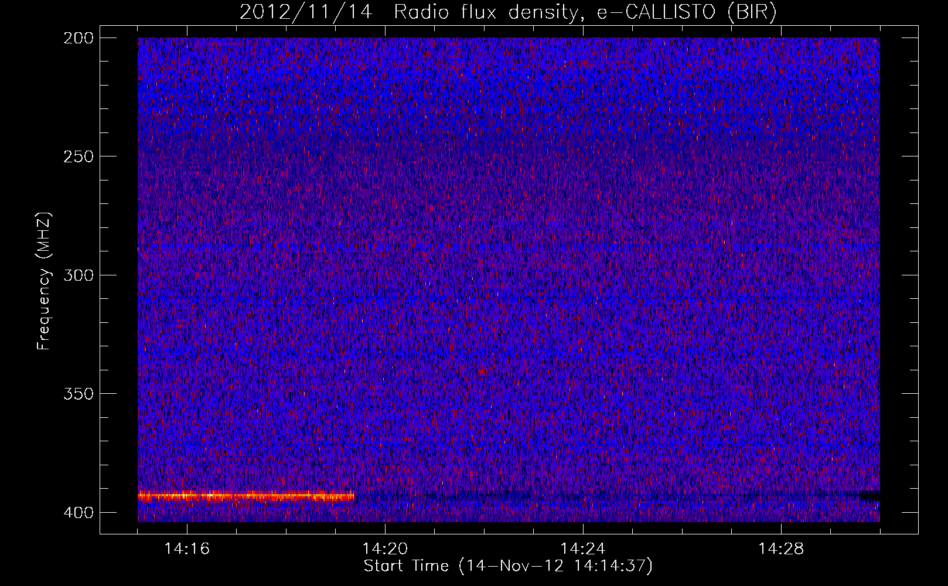Click the 350 frequency tick label
The width and height of the screenshot is (948, 586).
pos(78,393)
